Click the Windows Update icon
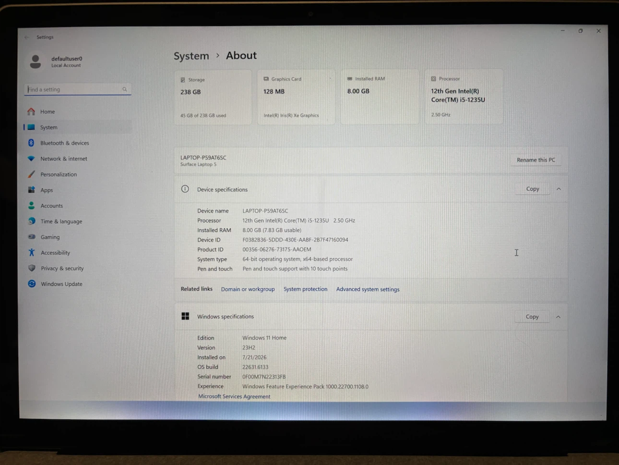619x465 pixels. coord(32,283)
